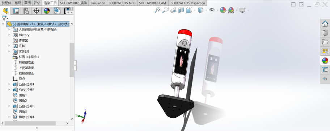
Task: Open the DisplayManager color ball tab
Action: [x=47, y=11]
